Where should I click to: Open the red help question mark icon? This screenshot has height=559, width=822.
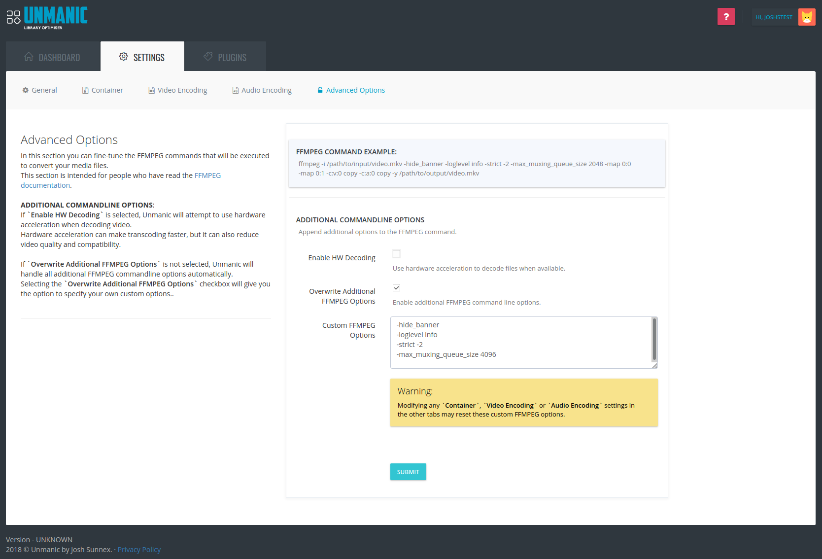(726, 17)
